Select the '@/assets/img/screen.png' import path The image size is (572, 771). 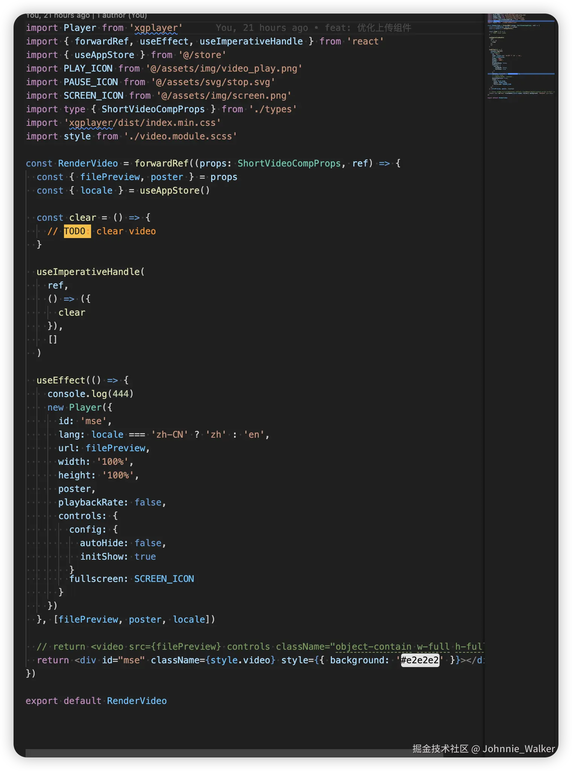coord(224,96)
